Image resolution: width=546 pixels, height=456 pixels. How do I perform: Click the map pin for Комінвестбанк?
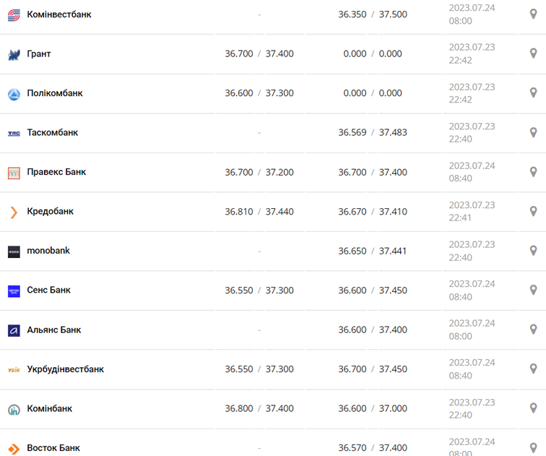coord(534,14)
